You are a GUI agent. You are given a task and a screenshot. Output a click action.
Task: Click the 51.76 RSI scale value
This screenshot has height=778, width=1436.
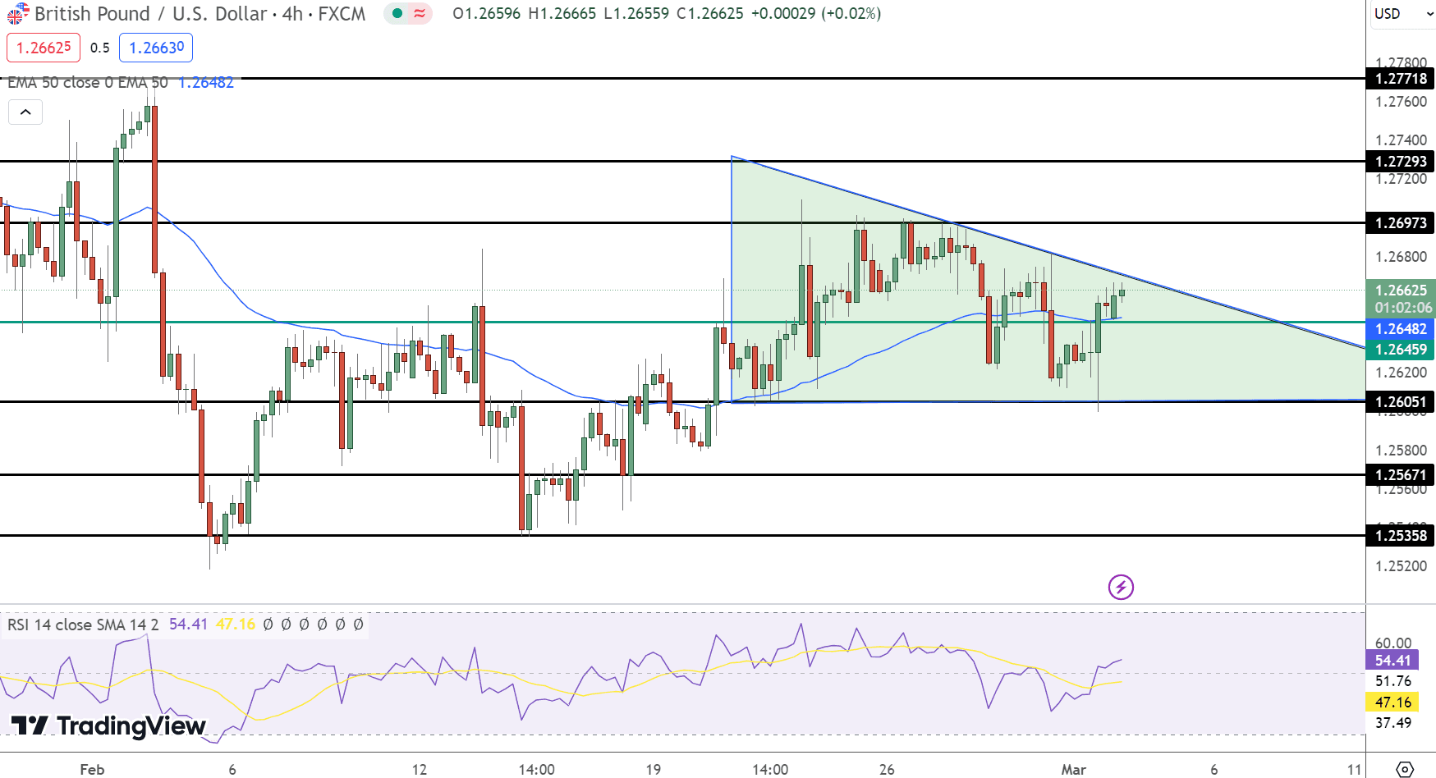(1393, 681)
